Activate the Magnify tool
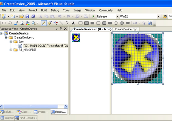This screenshot has width=172, height=121. click(x=33, y=23)
